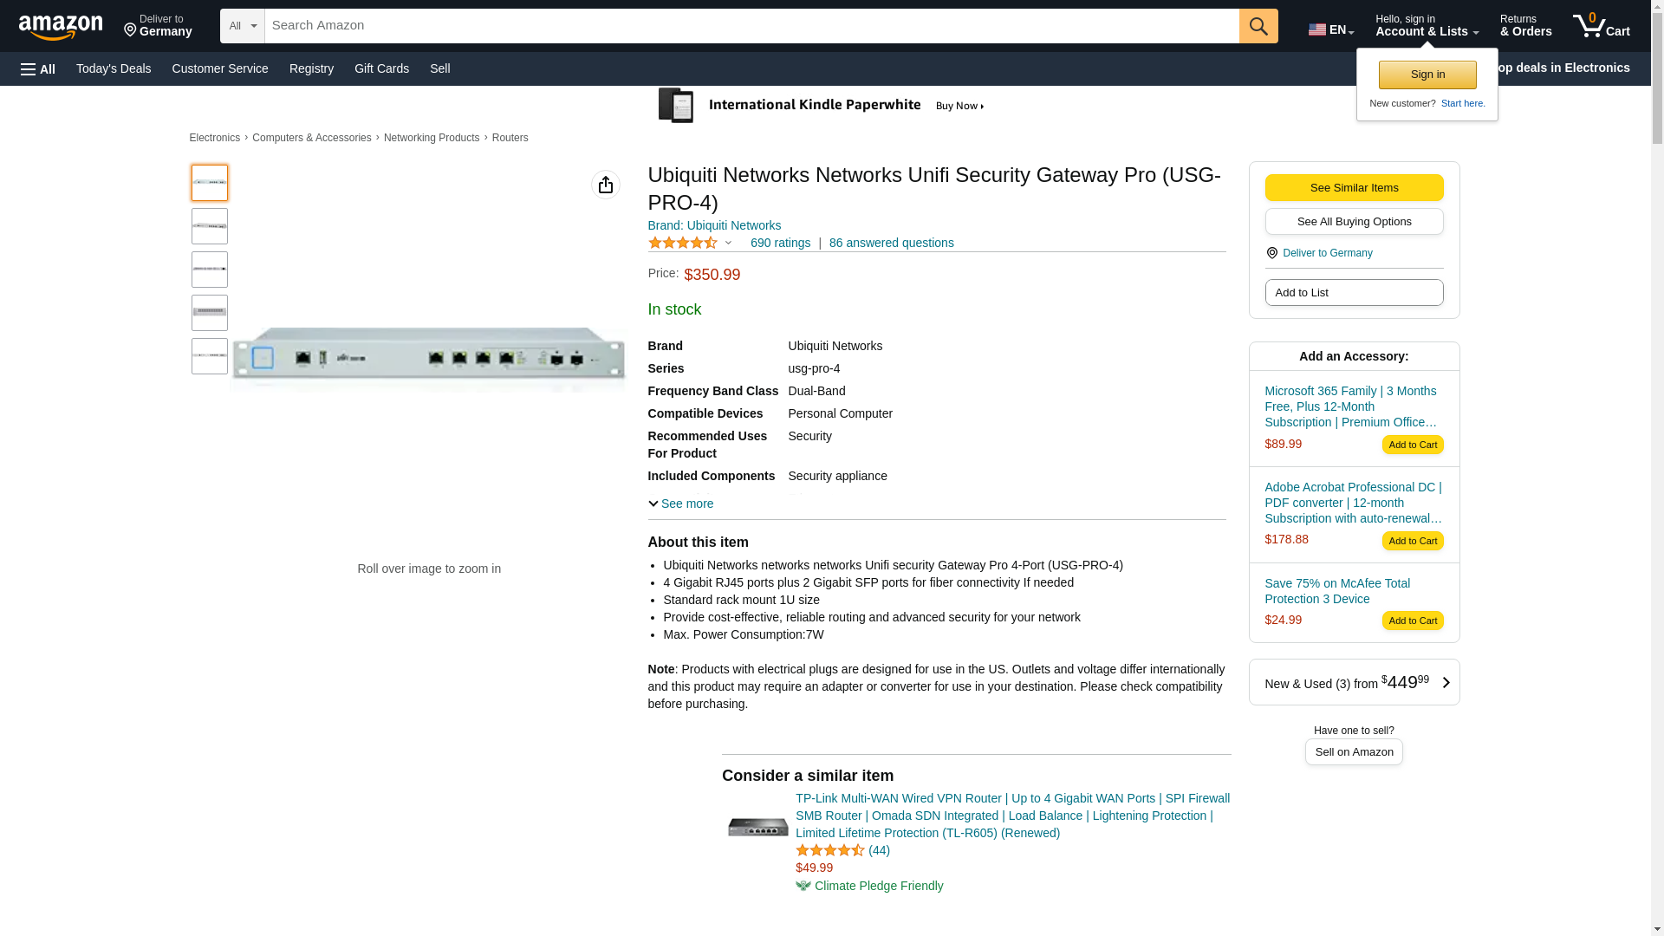The height and width of the screenshot is (936, 1664).
Task: Click the search magnifier button
Action: [1258, 26]
